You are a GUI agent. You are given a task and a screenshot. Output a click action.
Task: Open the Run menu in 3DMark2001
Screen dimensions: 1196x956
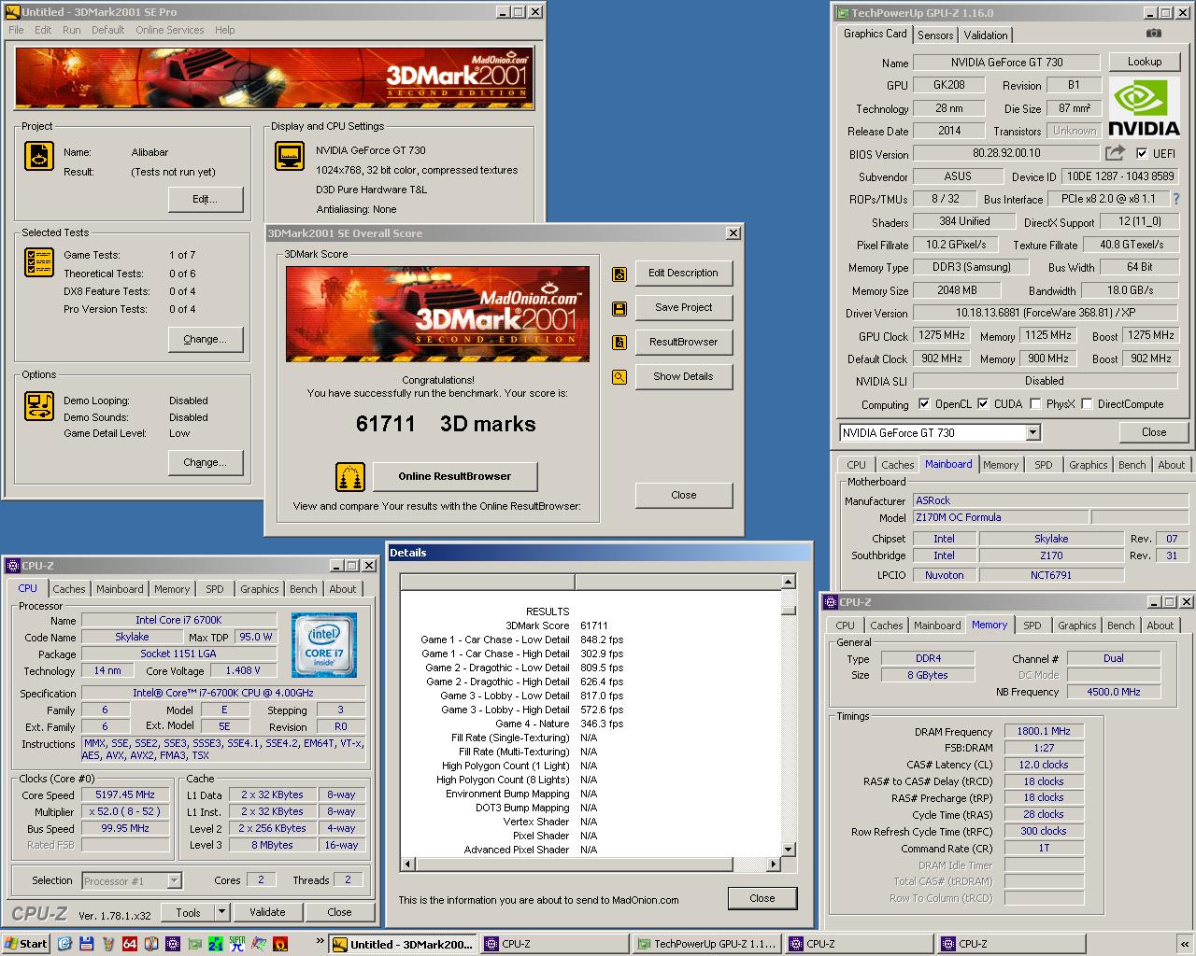pyautogui.click(x=72, y=30)
